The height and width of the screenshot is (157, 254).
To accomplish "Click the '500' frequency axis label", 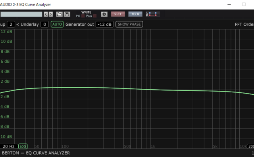I will pyautogui.click(x=127, y=146).
